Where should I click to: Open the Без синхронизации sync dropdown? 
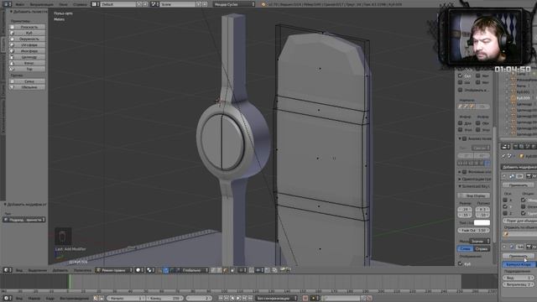[x=277, y=299]
